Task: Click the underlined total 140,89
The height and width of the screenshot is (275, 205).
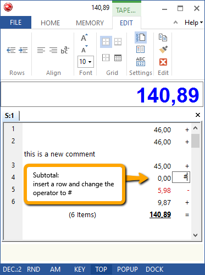Action: point(160,214)
